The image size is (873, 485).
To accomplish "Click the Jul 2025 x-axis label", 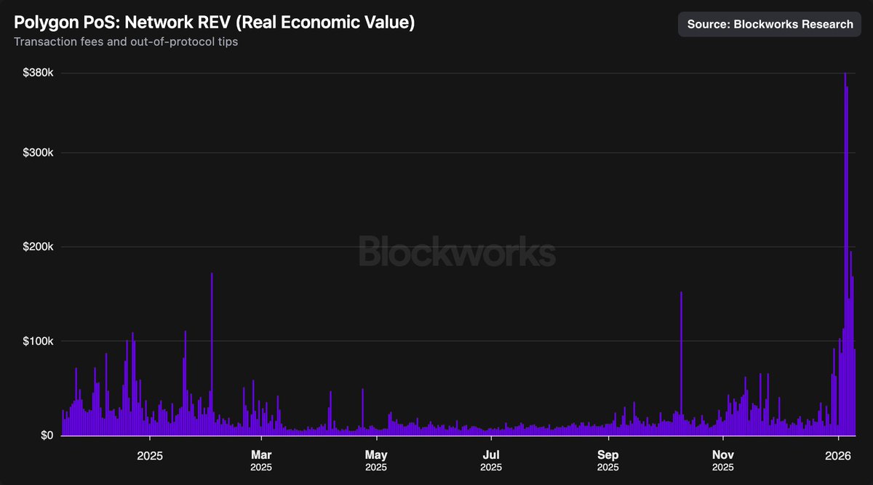I will (491, 460).
